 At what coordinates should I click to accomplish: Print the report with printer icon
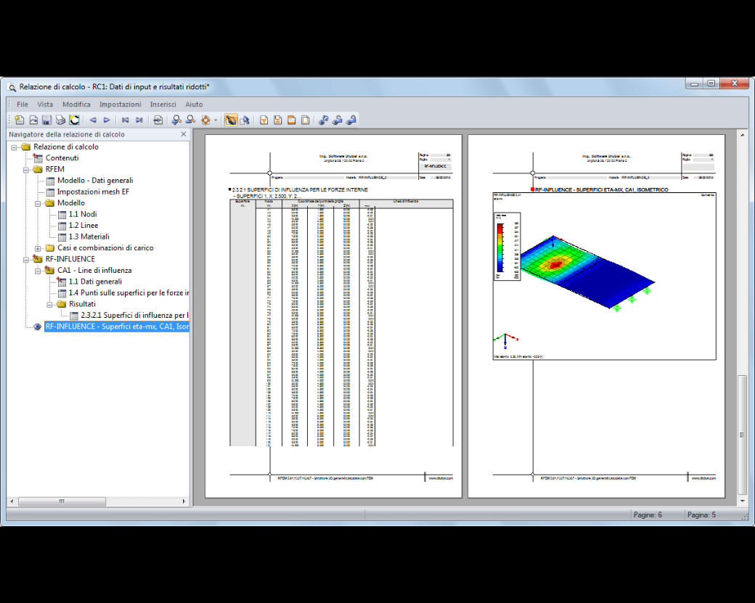(60, 120)
